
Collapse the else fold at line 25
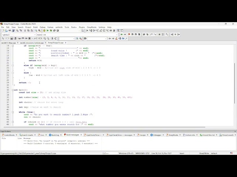coord(13,73)
